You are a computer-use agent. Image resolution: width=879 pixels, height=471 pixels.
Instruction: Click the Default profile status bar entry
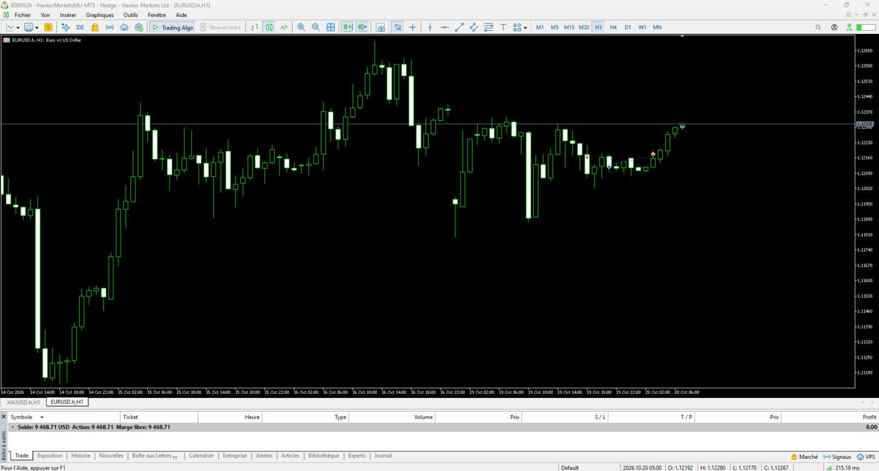(x=569, y=467)
